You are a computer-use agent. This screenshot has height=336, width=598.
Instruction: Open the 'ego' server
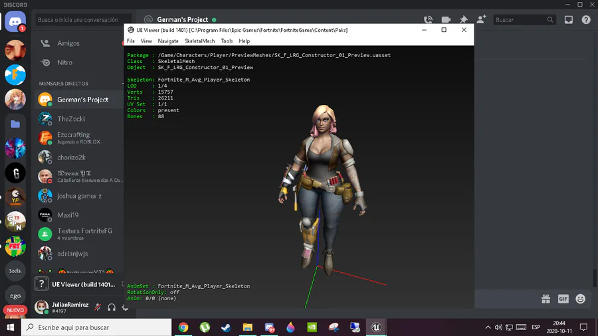pyautogui.click(x=15, y=295)
